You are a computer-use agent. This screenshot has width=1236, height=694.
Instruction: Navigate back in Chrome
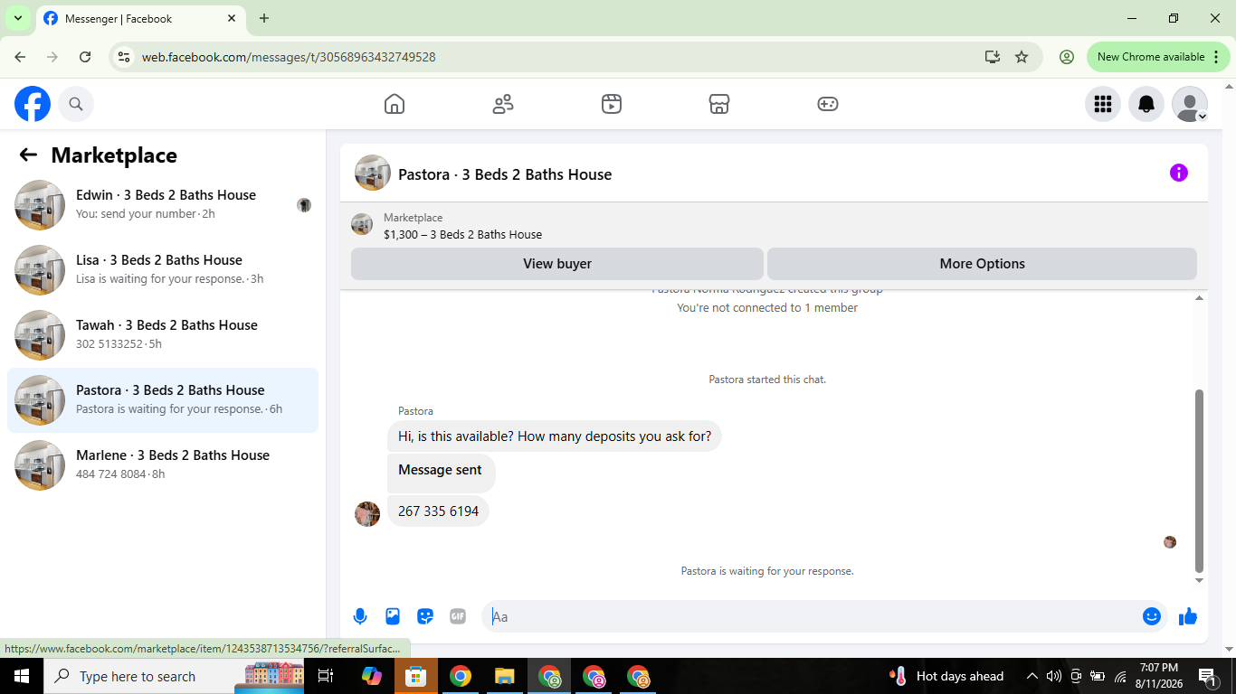point(20,57)
